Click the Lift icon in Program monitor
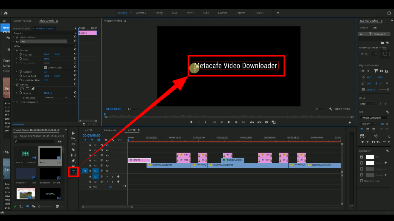The height and width of the screenshot is (221, 394). coord(252,122)
